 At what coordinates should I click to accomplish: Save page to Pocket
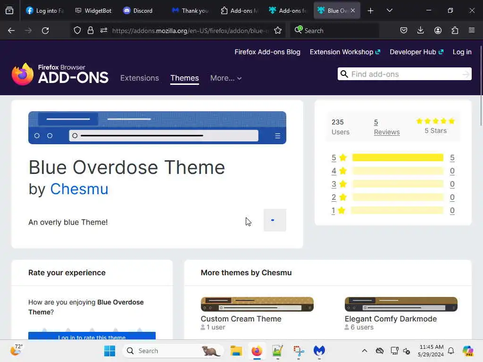click(x=404, y=31)
